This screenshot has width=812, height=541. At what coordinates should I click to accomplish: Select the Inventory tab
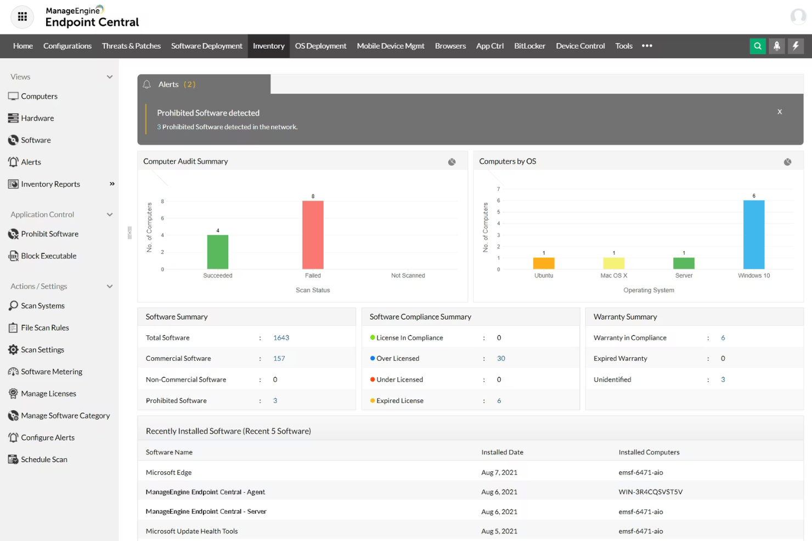click(269, 46)
